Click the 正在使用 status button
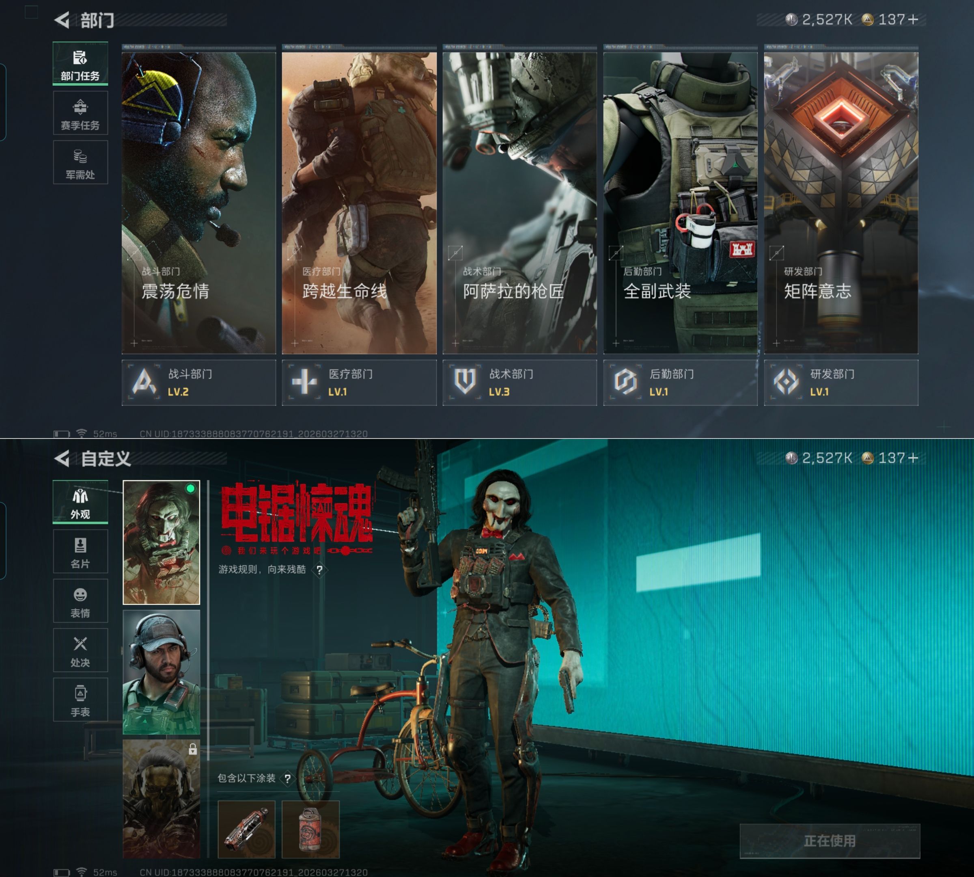 830,841
